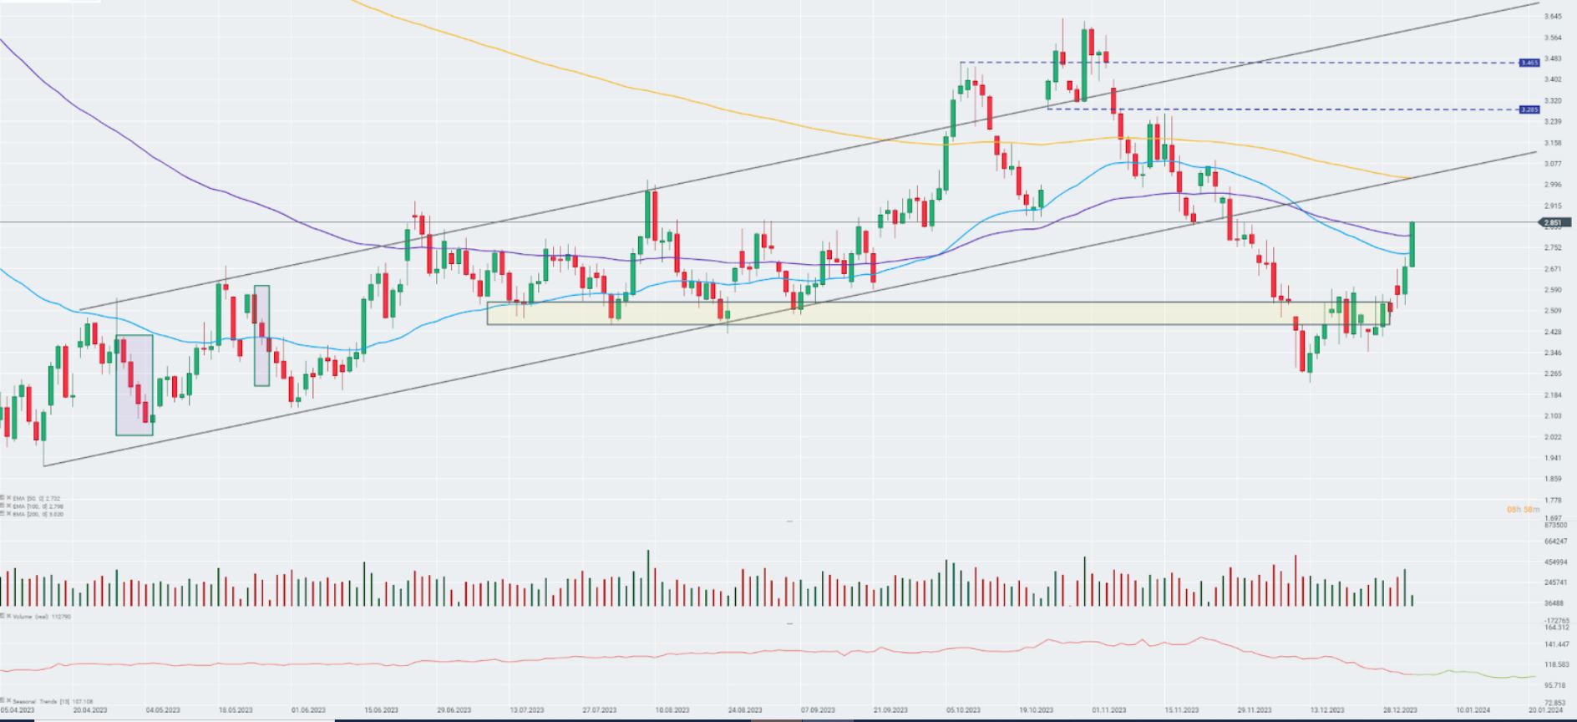Open settings icon for Seasonal Trends indicator
1577x722 pixels.
(x=3, y=702)
